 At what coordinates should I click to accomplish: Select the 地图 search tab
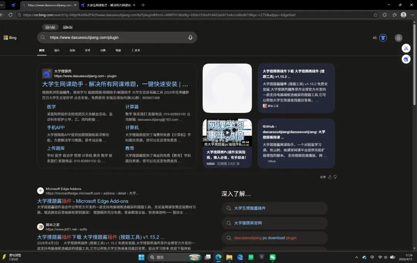click(x=118, y=50)
